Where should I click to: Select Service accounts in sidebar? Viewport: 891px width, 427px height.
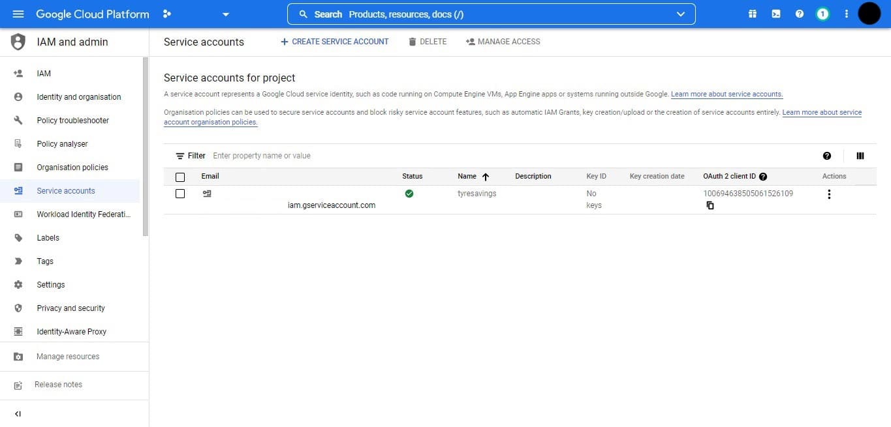coord(70,191)
